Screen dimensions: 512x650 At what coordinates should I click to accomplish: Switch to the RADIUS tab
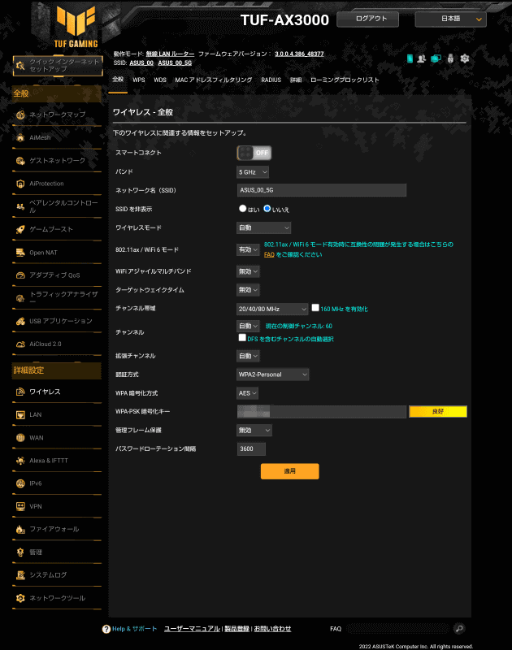(x=271, y=80)
